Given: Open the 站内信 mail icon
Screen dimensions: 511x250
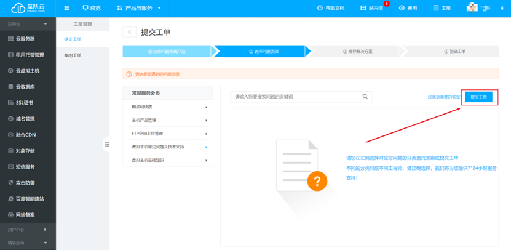Looking at the screenshot, I should pos(363,8).
